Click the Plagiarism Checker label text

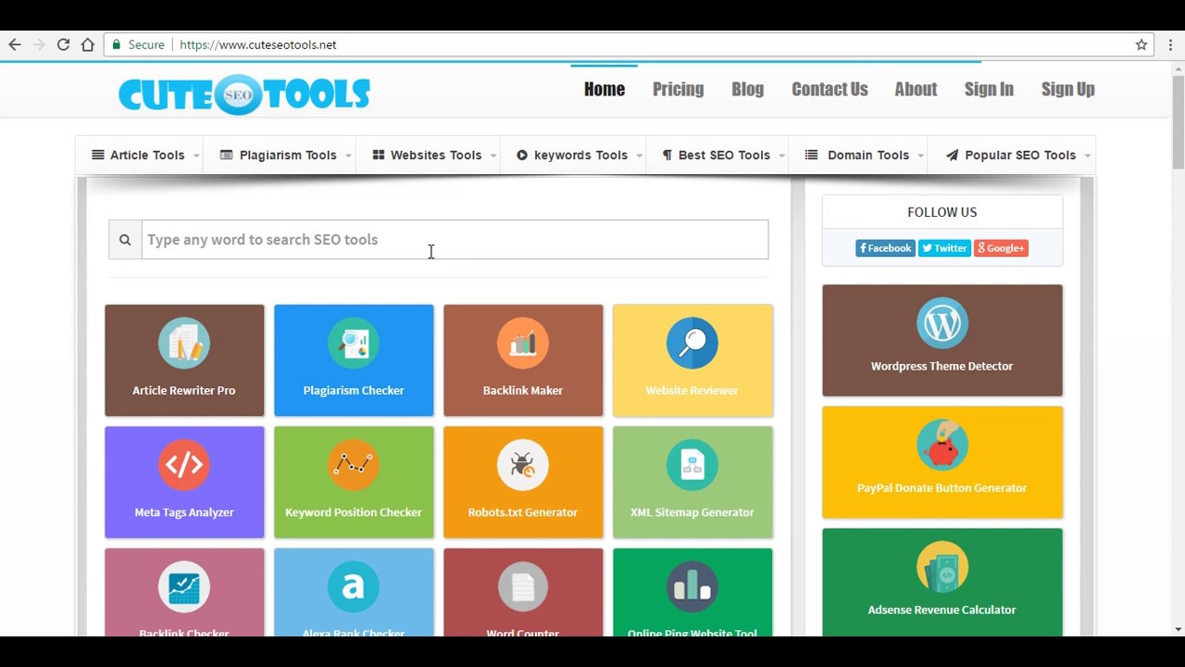[x=354, y=391]
